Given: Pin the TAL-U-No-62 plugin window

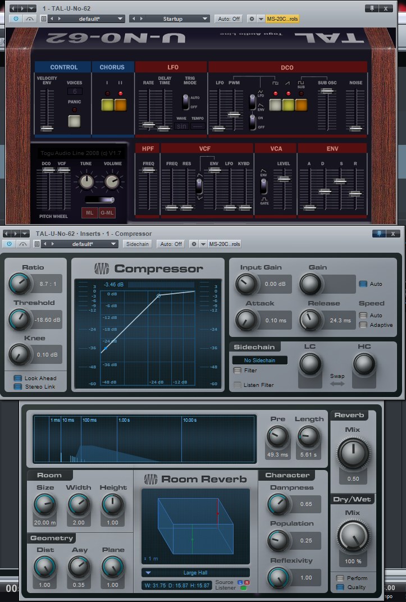Looking at the screenshot, I should pyautogui.click(x=372, y=8).
